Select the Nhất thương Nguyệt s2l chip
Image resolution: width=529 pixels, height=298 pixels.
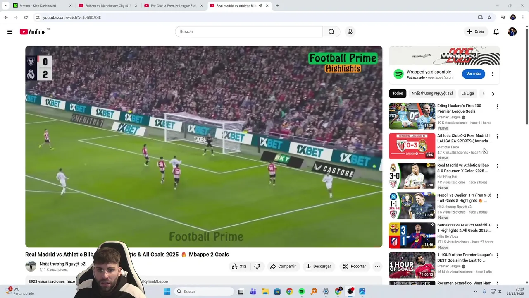click(x=432, y=94)
